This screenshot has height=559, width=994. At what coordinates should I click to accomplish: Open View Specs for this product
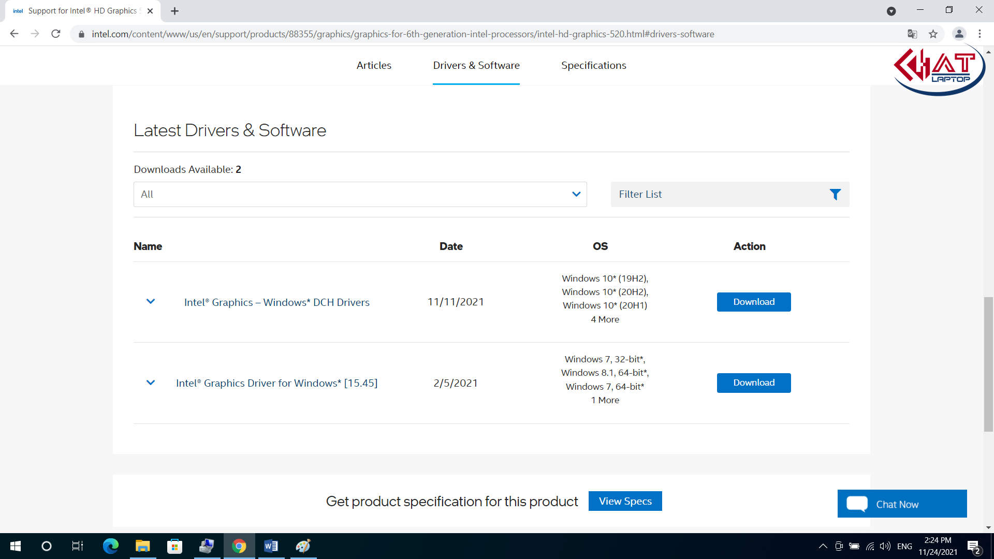pyautogui.click(x=625, y=501)
